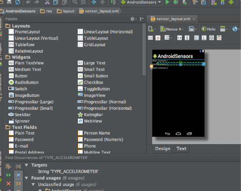
Task: Click the usages view settings icon
Action: (x=8, y=166)
